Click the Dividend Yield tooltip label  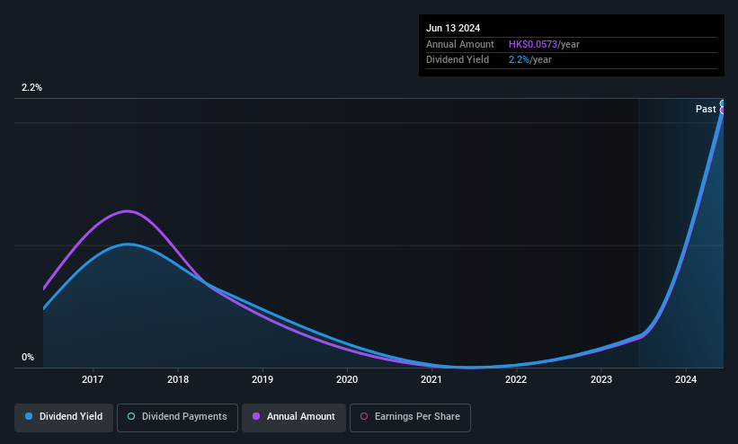coord(458,60)
